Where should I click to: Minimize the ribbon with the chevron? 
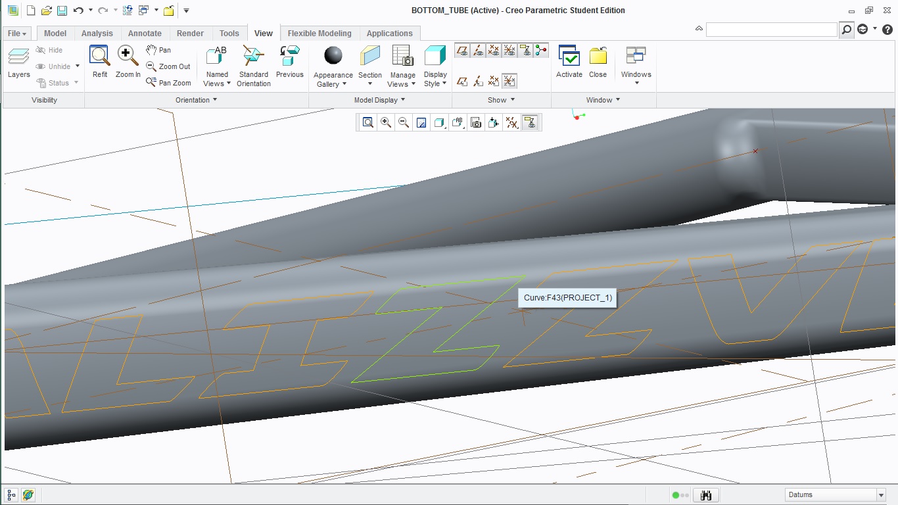[699, 30]
